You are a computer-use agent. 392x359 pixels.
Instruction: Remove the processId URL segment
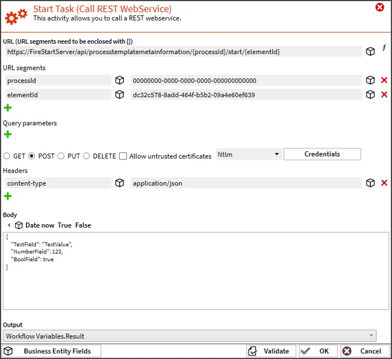[x=384, y=80]
